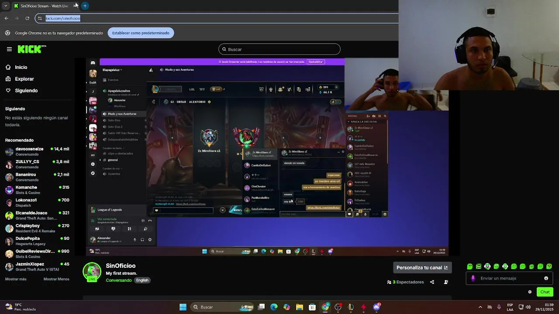Send message with green Chat button
The height and width of the screenshot is (314, 559).
click(x=545, y=292)
